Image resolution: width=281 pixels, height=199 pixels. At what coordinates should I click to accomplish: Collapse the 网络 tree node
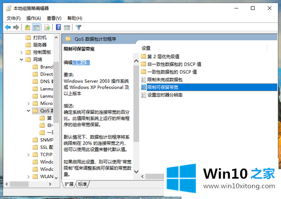pos(21,60)
